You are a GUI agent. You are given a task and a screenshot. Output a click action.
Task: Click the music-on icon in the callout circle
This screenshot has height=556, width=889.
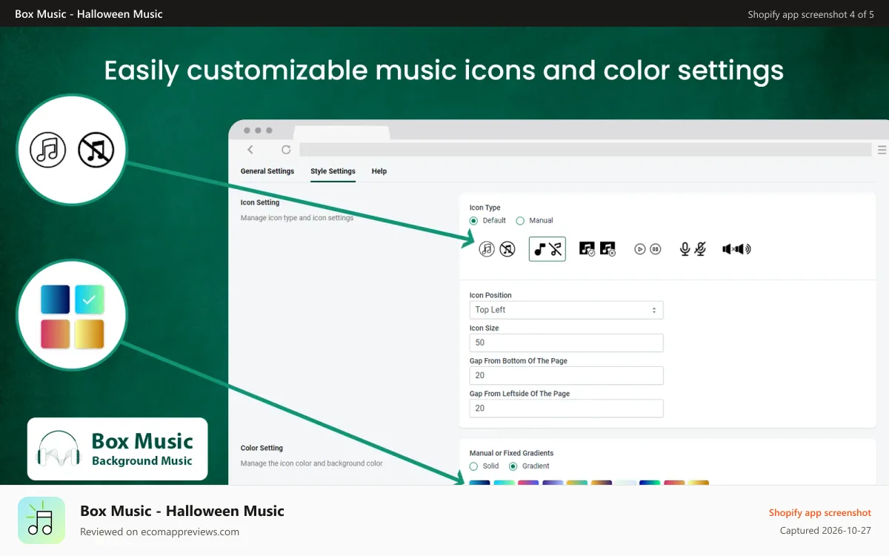(48, 150)
